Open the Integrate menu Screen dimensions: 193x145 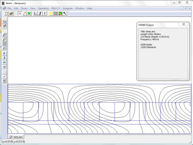click(x=68, y=8)
